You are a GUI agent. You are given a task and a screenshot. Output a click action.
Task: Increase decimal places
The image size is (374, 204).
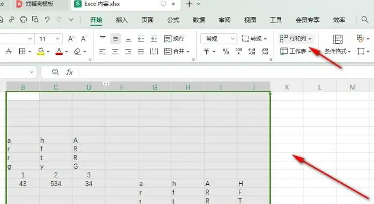point(252,51)
